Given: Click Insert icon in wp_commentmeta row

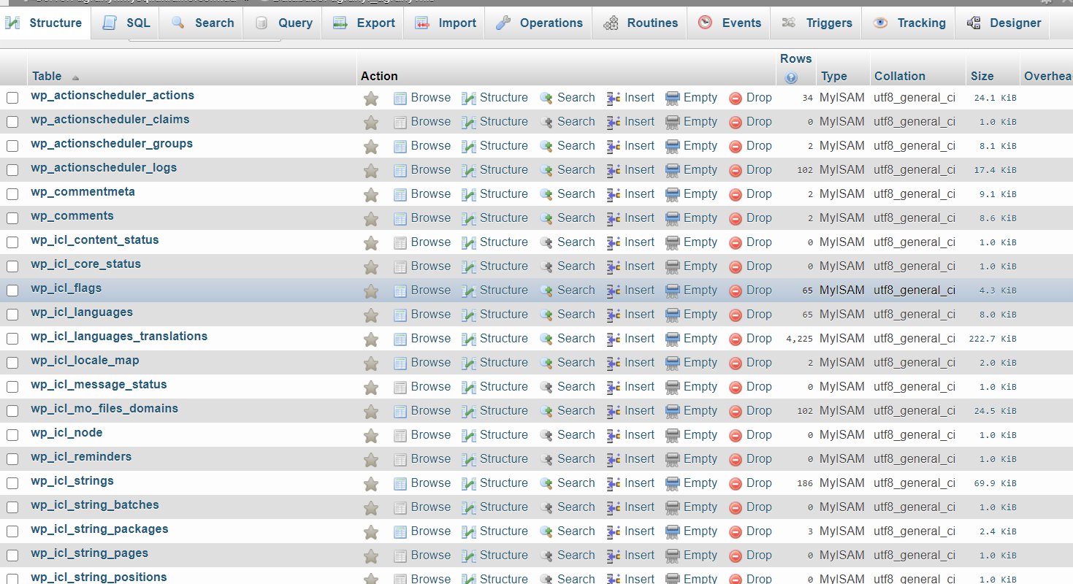Looking at the screenshot, I should coord(614,195).
